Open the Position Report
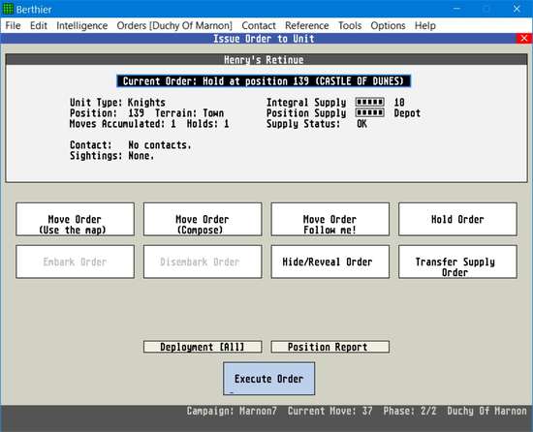This screenshot has height=432, width=533. point(330,347)
